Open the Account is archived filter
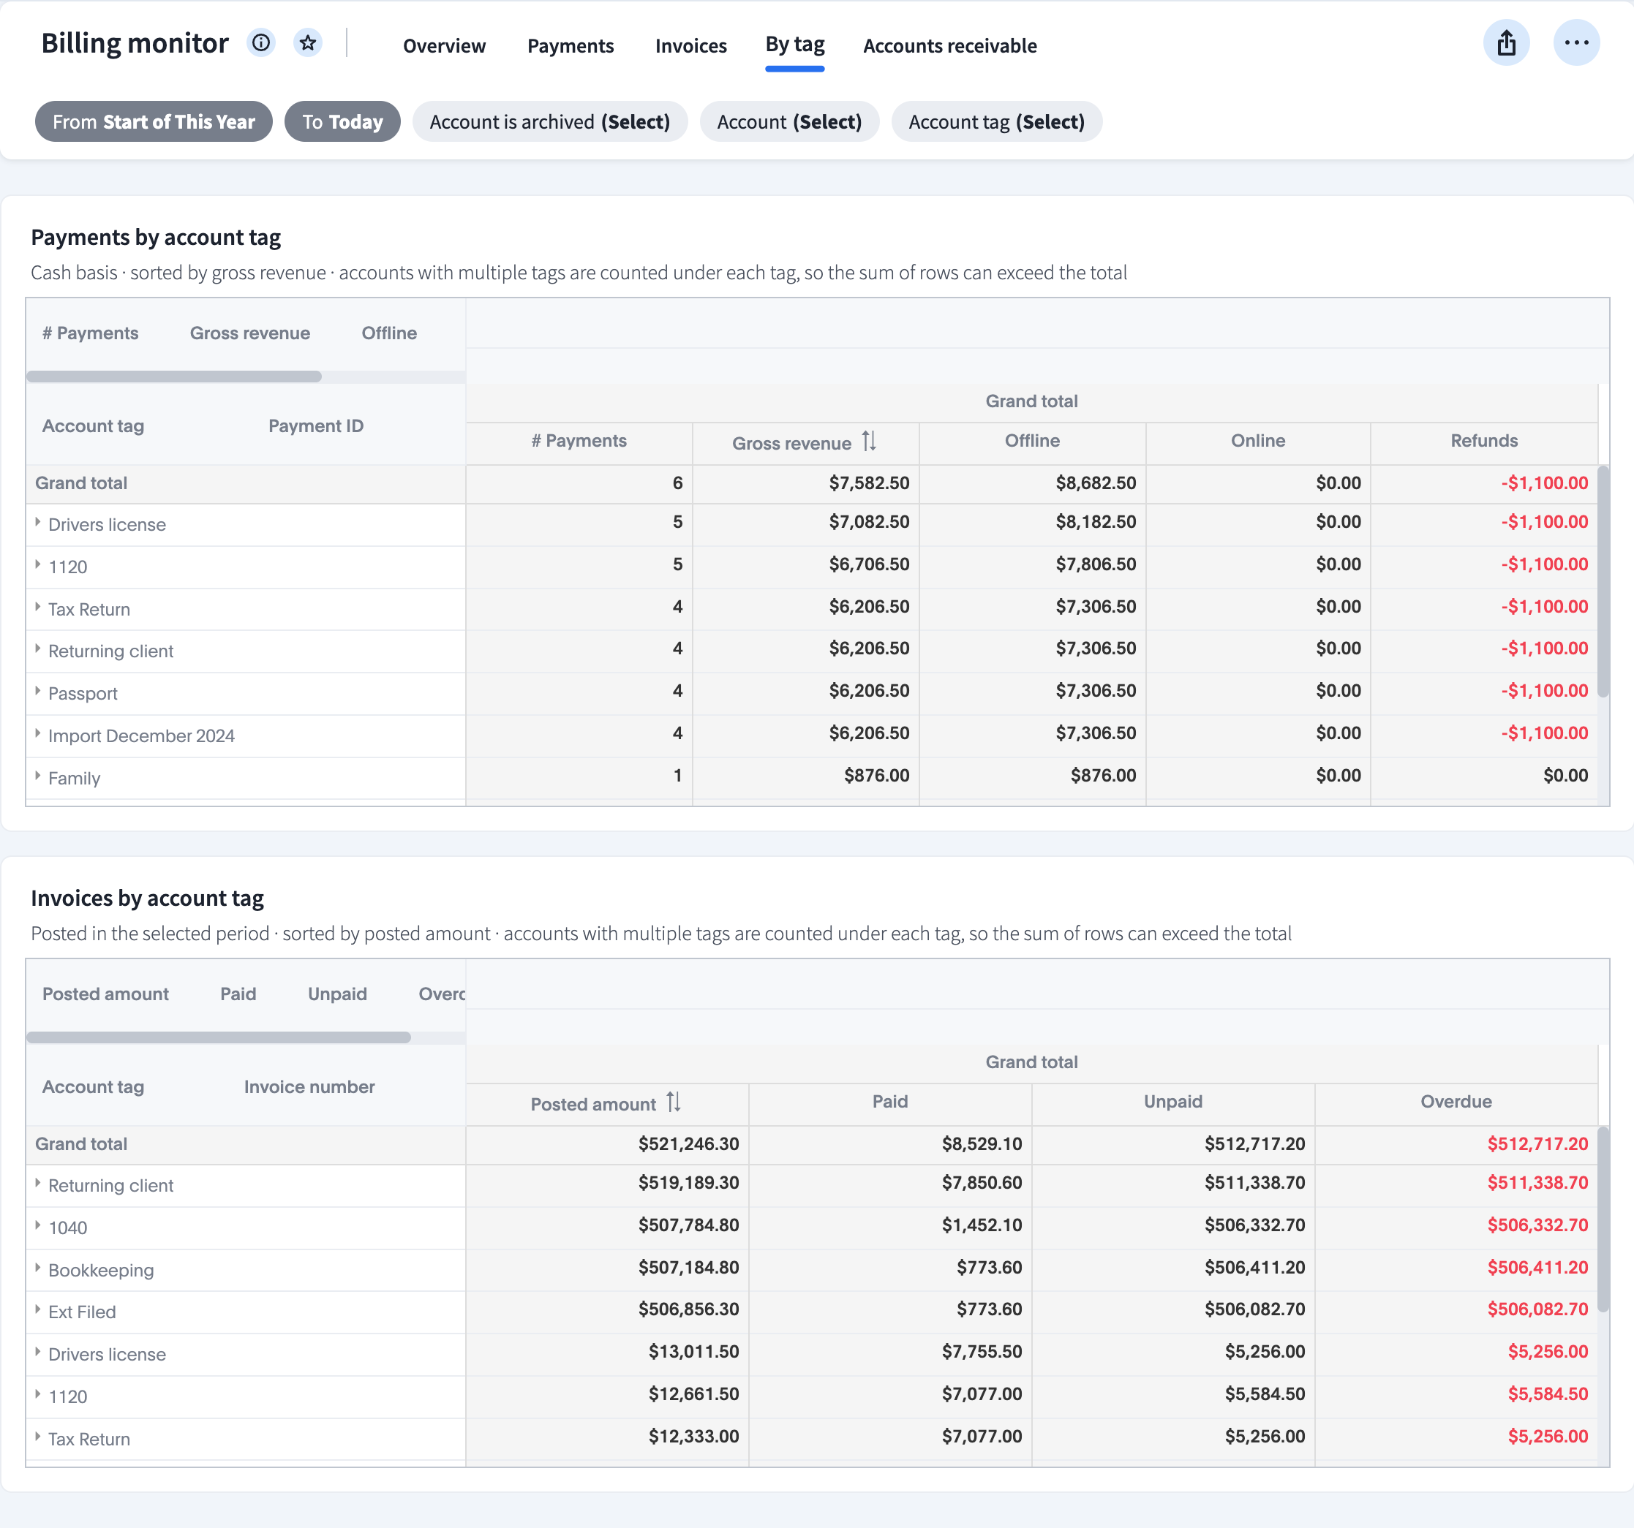The image size is (1634, 1528). pos(550,121)
